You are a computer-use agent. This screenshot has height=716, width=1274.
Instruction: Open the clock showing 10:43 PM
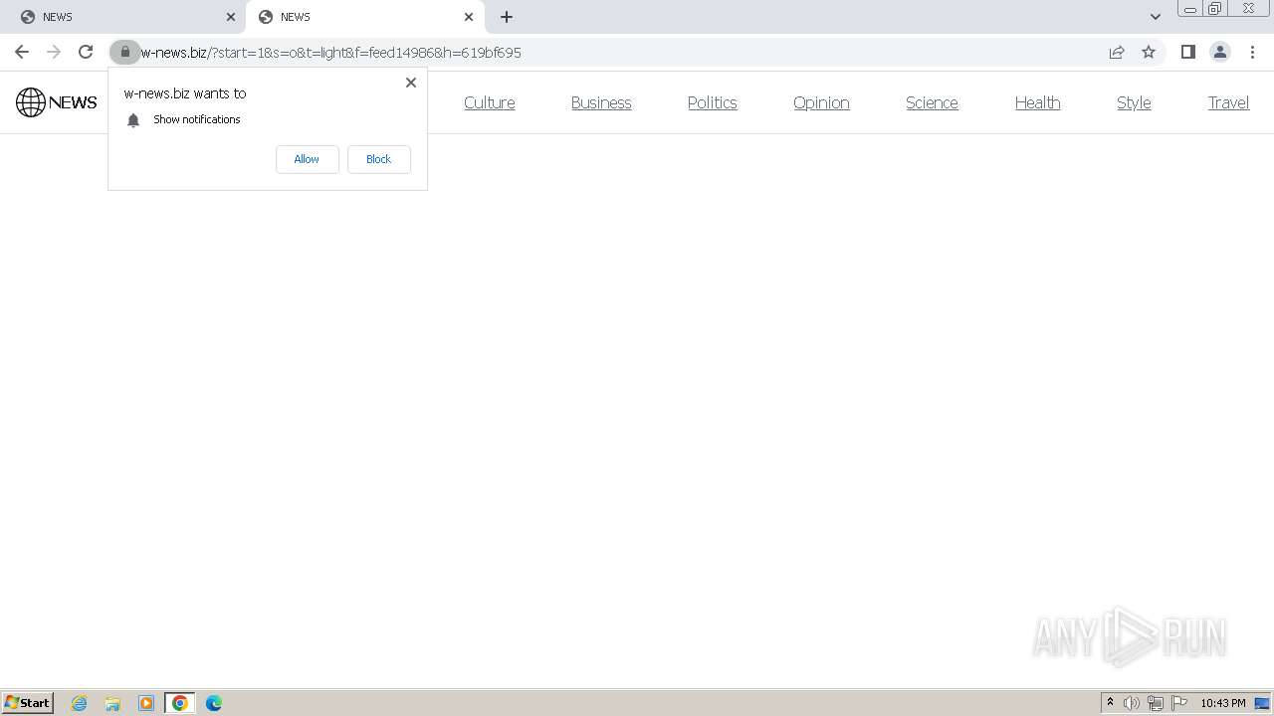point(1222,703)
